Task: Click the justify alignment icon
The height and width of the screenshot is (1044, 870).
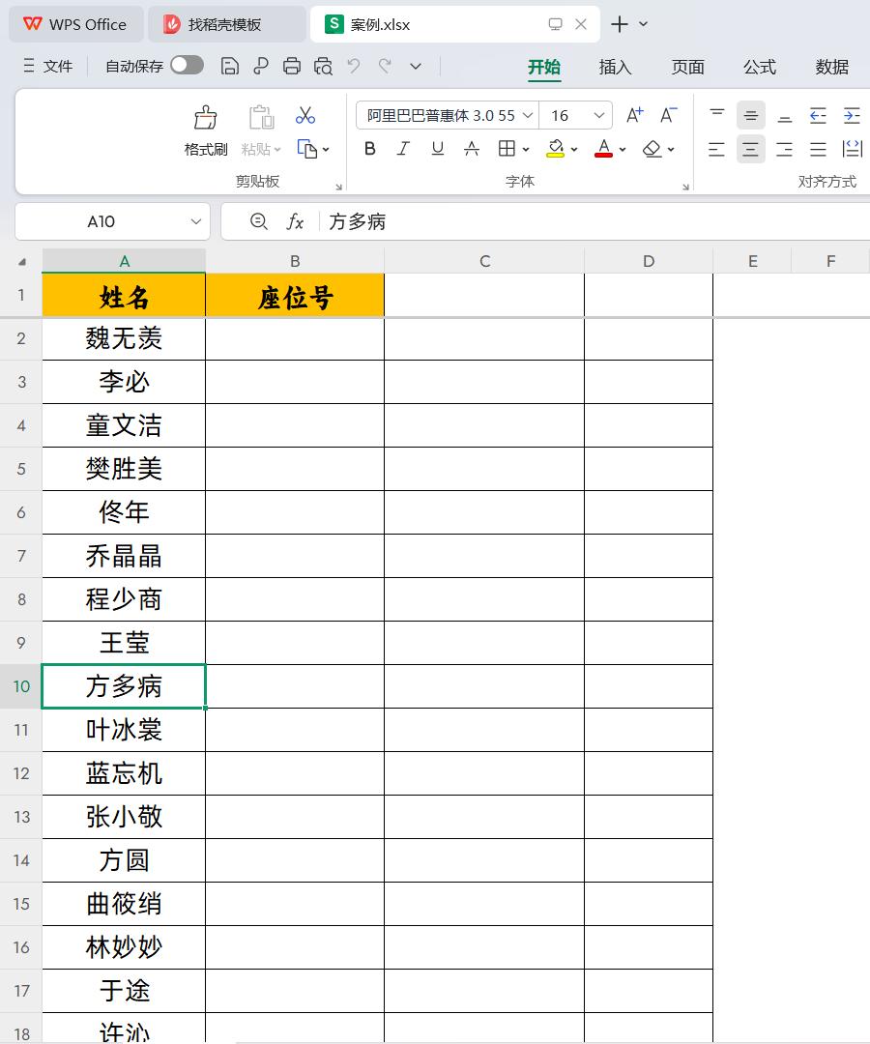Action: [818, 149]
